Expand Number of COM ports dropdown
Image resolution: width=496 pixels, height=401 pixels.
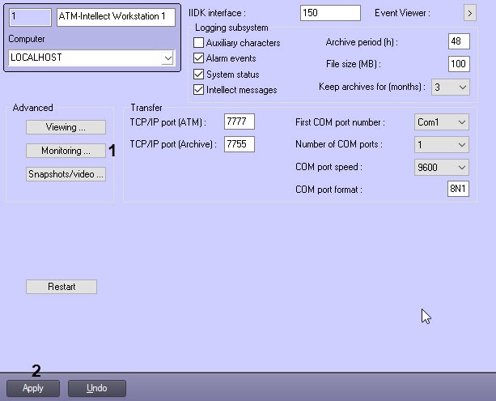coord(442,145)
